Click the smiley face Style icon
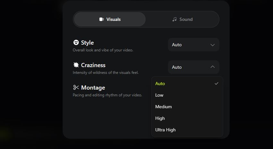The image size is (273, 149). point(76,42)
